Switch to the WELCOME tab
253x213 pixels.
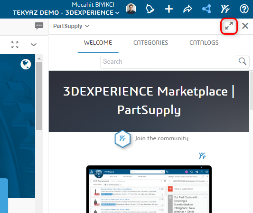click(x=98, y=43)
